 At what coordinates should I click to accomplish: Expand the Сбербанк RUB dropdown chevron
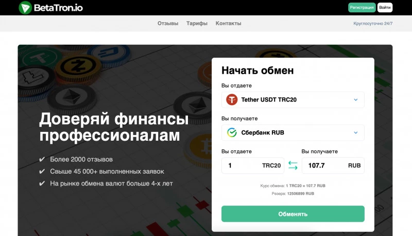tap(355, 132)
